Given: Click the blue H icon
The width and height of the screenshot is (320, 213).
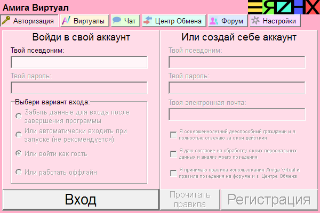Looking at the screenshot, I should [x=298, y=7].
